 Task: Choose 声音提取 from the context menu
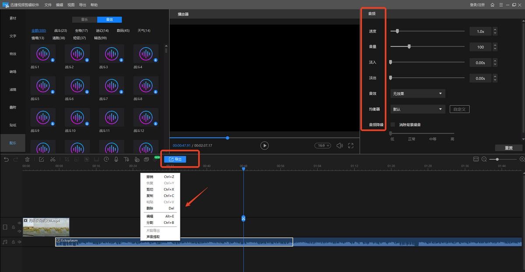(153, 237)
